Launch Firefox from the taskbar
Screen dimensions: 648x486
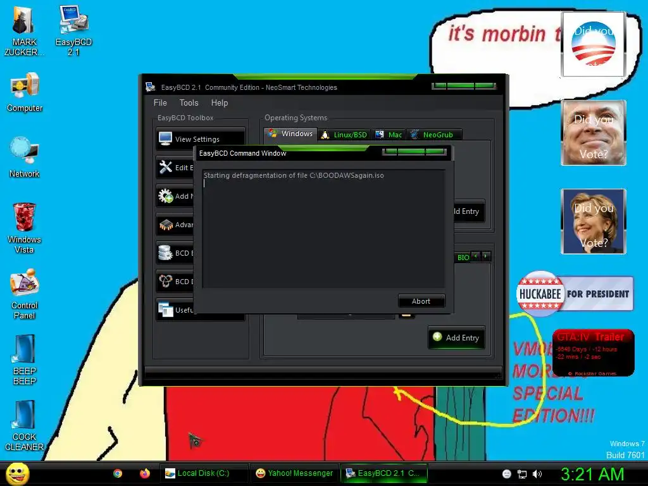click(145, 473)
